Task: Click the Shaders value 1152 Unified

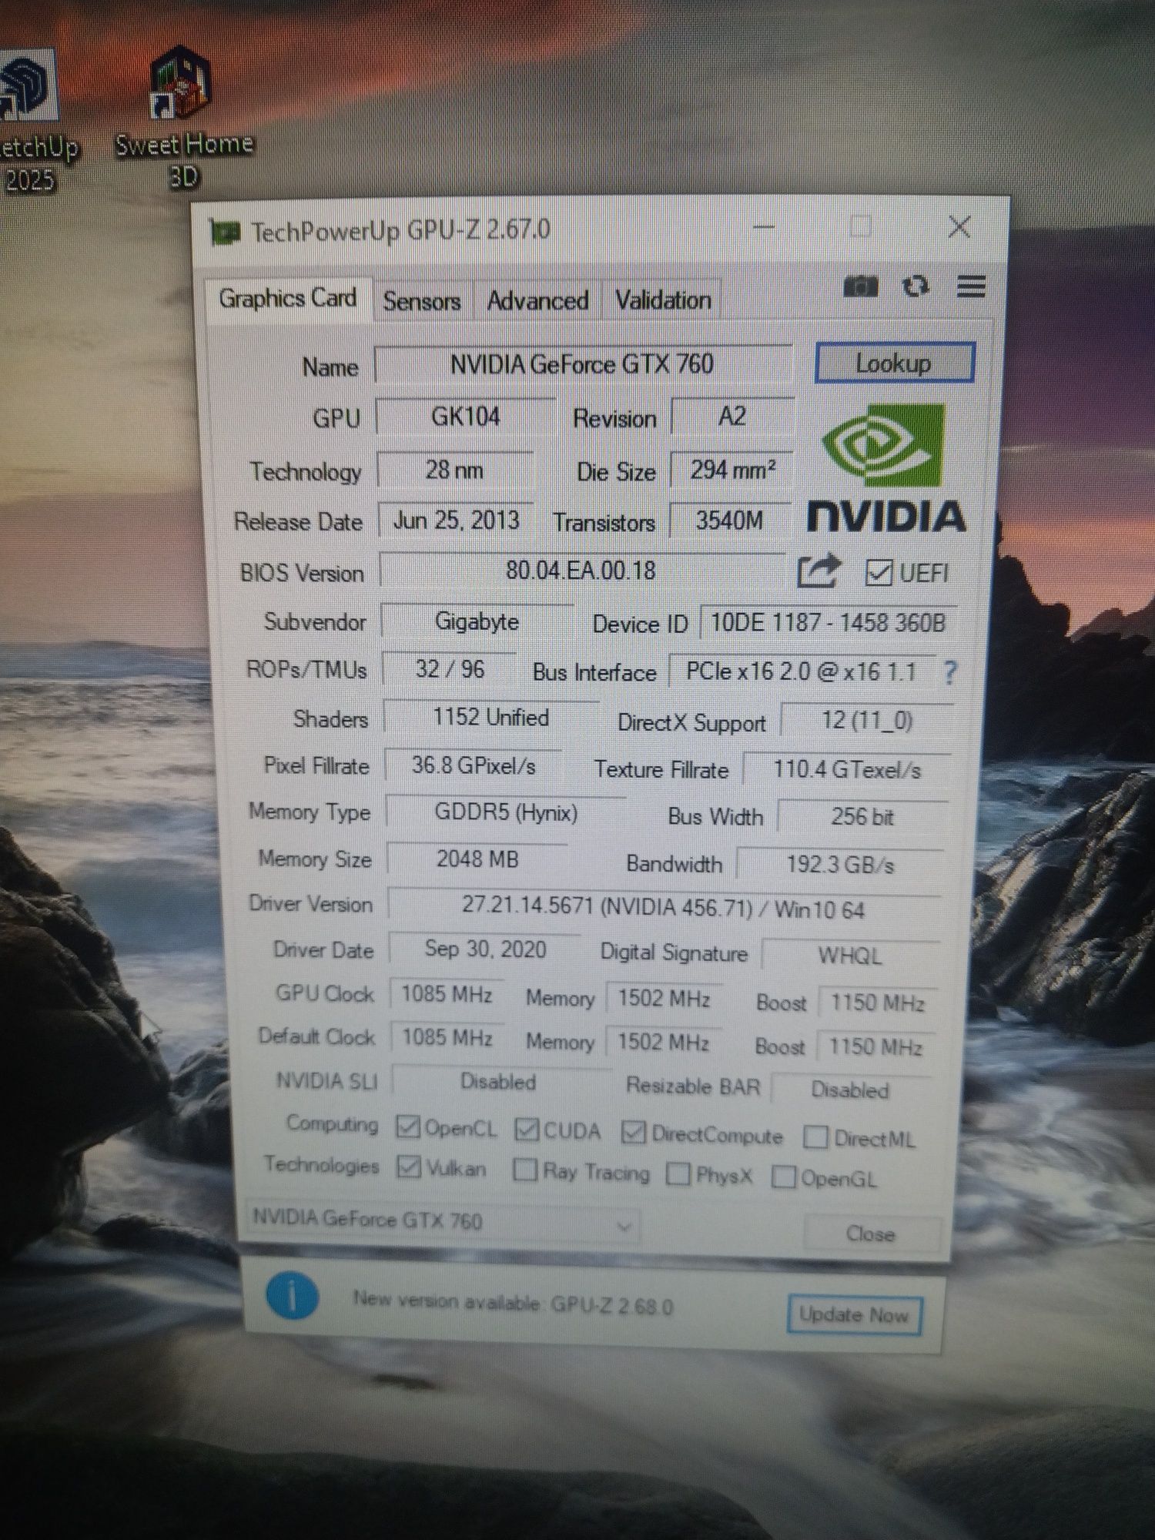Action: click(490, 718)
